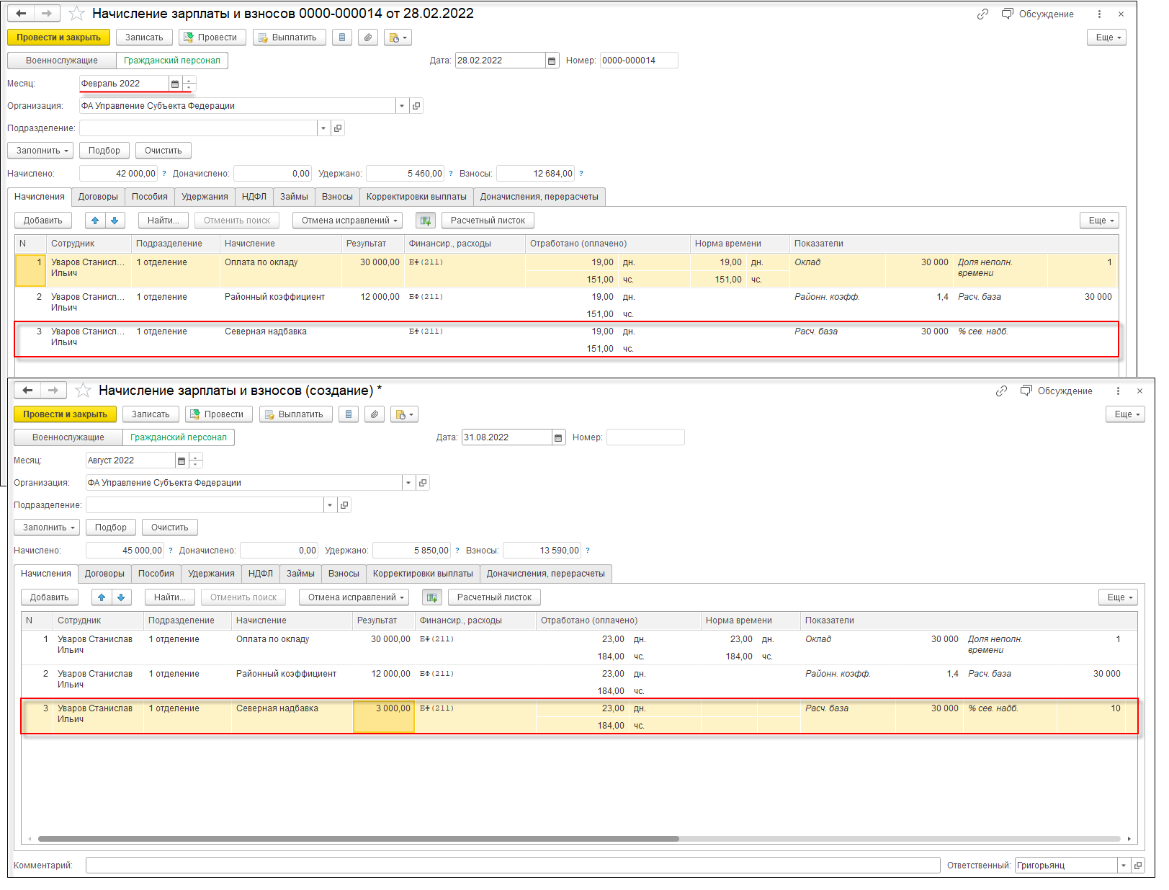Copy link icon in bottom creation window
This screenshot has height=890, width=1169.
click(1001, 391)
